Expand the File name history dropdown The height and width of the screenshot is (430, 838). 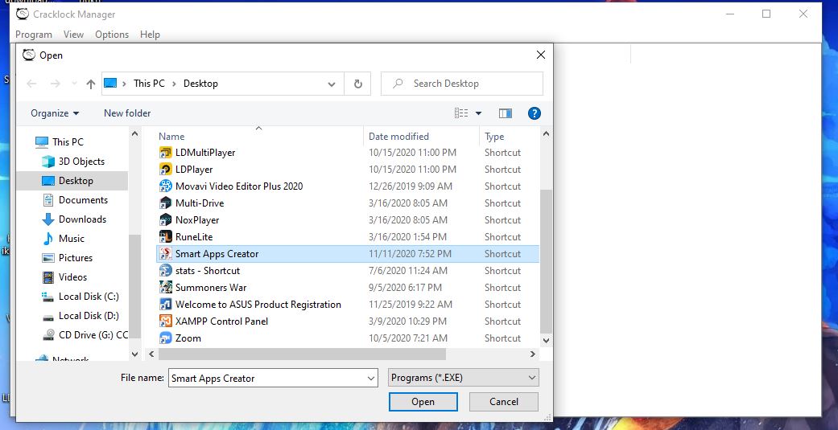click(371, 379)
